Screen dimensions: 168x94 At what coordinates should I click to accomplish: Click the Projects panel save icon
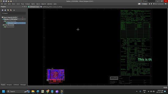click(x=3, y=10)
